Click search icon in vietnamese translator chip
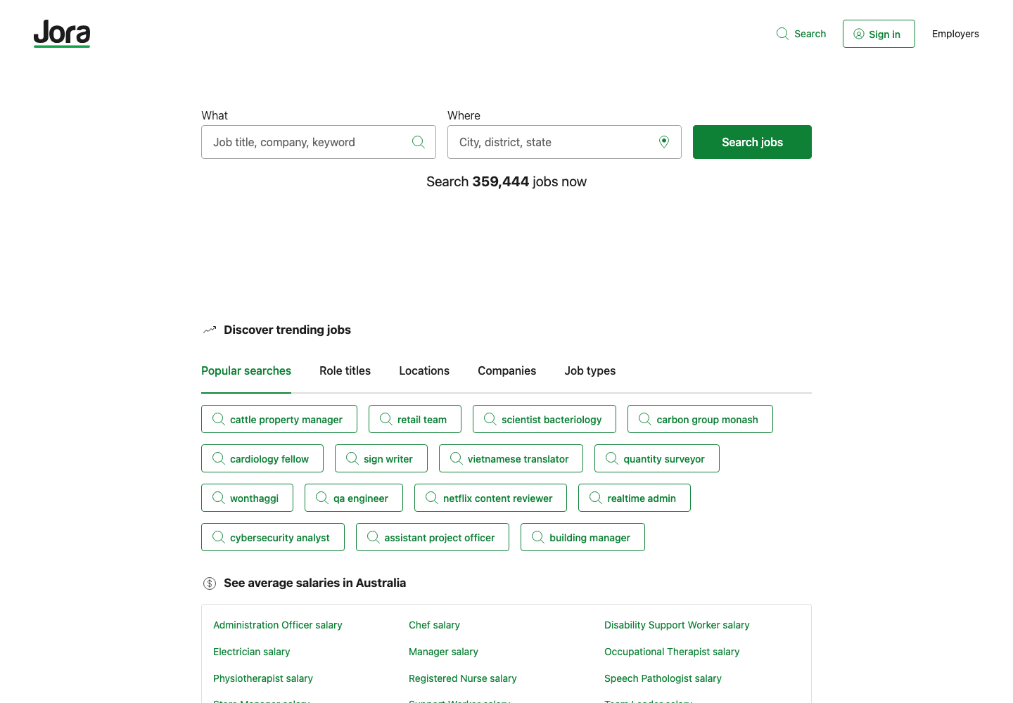Image resolution: width=1013 pixels, height=703 pixels. [x=457, y=458]
